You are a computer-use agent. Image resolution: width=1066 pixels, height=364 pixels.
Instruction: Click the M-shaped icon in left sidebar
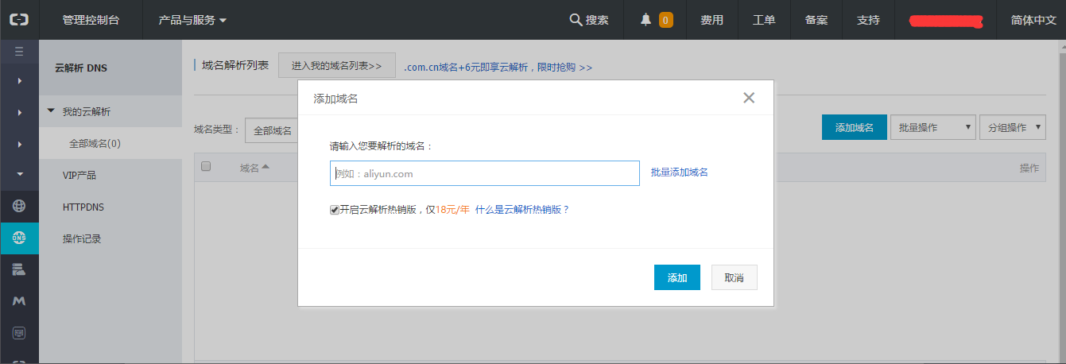coord(19,301)
